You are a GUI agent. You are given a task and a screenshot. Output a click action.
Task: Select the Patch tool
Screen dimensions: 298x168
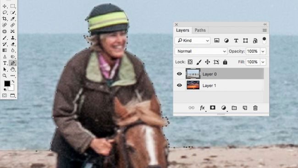[5, 31]
